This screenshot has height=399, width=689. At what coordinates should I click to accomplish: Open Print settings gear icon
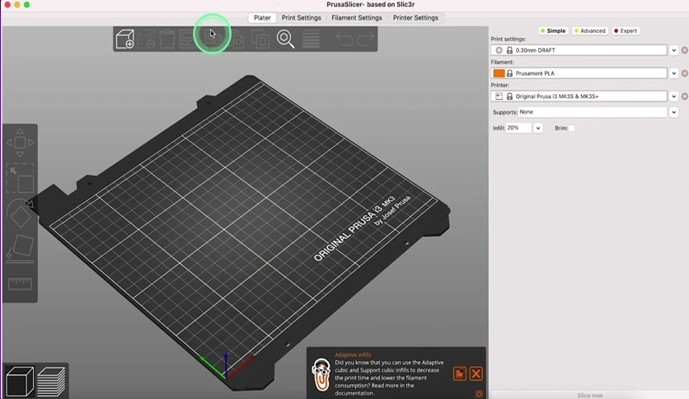(x=685, y=50)
